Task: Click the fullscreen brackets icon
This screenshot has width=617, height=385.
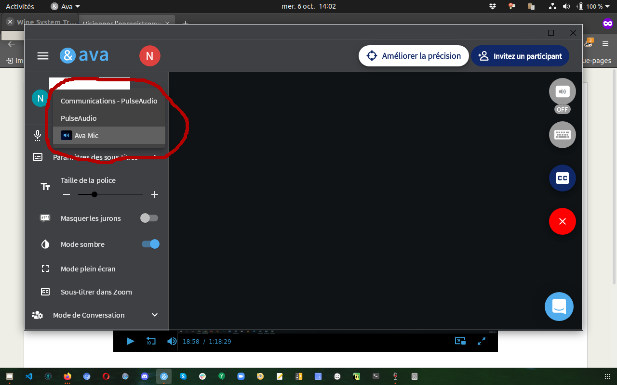Action: tap(45, 269)
